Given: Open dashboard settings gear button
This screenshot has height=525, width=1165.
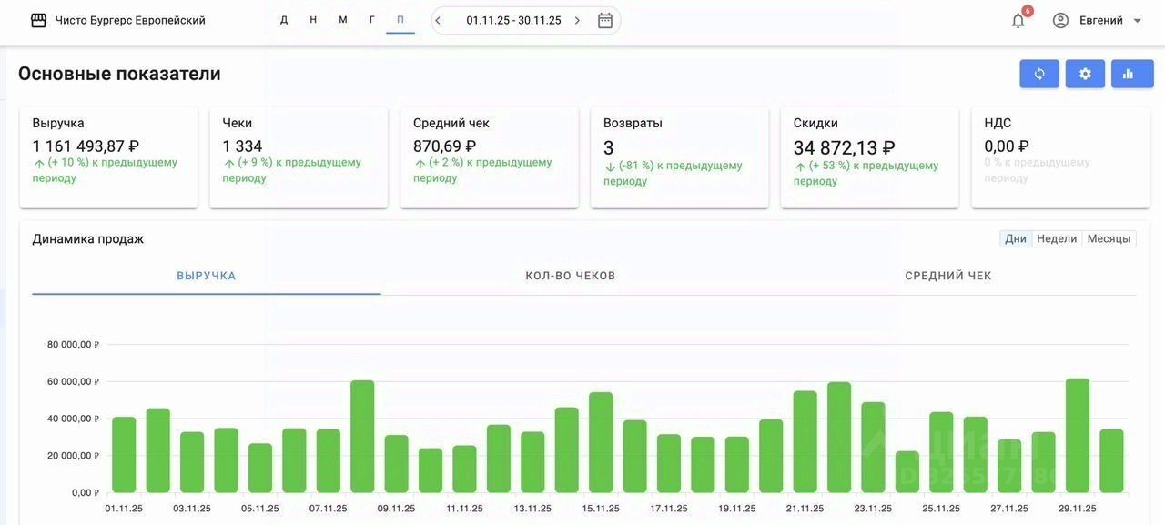Looking at the screenshot, I should tap(1085, 74).
